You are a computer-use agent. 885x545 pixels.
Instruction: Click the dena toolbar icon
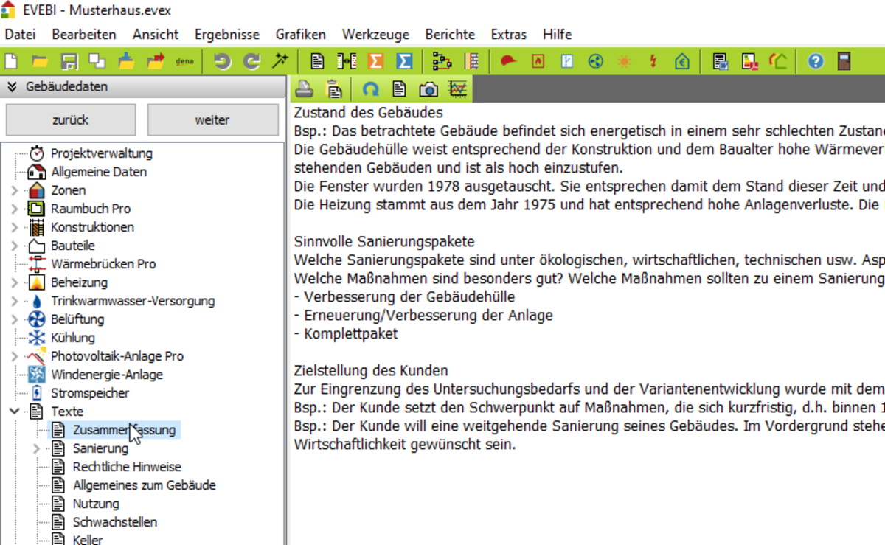pyautogui.click(x=184, y=61)
